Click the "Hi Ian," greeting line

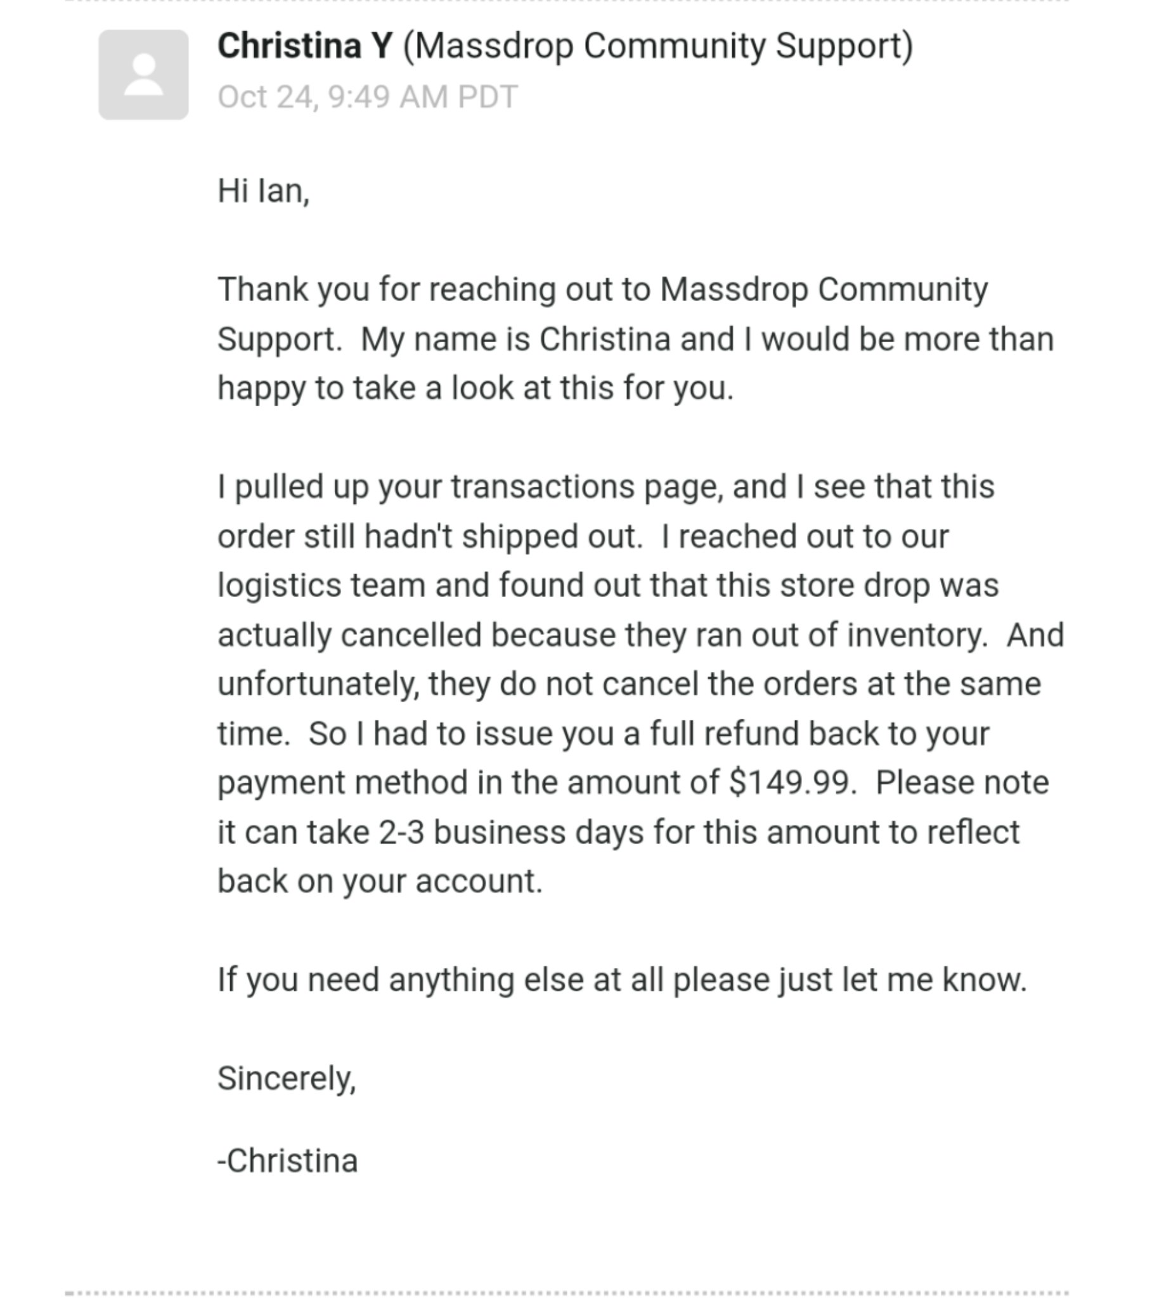point(263,191)
